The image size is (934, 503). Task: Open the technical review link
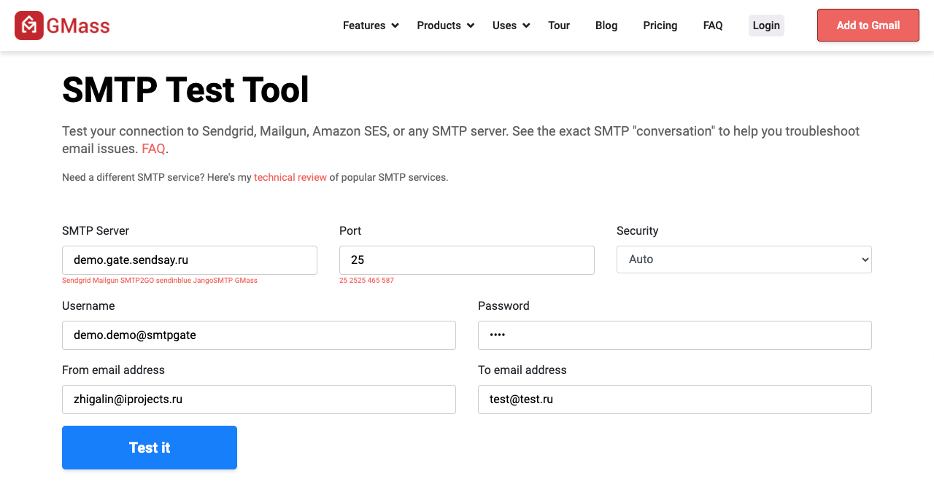[x=290, y=177]
